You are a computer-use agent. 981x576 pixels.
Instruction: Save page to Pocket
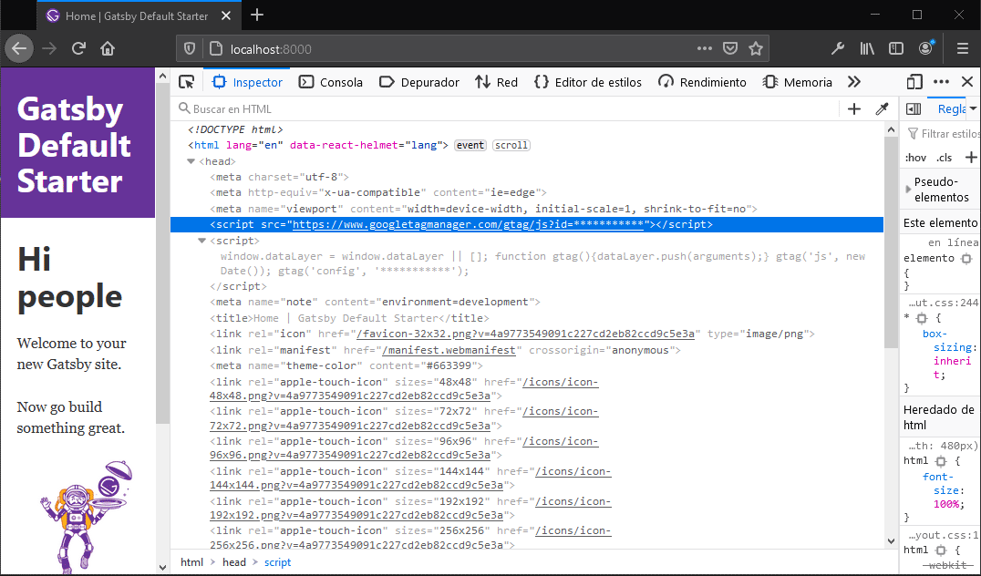coord(730,49)
